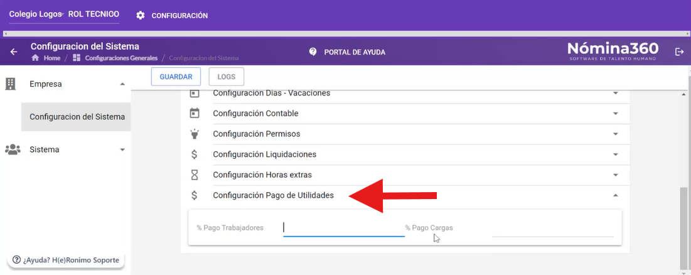Click the Configuración Permisos title
This screenshot has height=275, width=691.
pos(257,134)
